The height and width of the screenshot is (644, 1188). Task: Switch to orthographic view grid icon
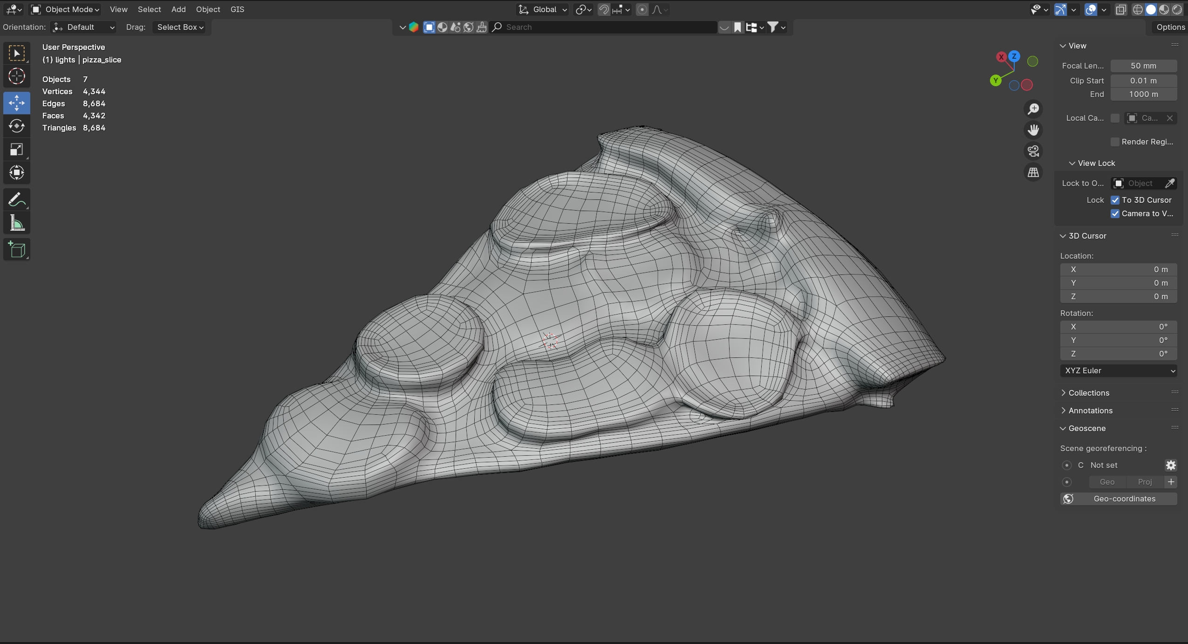1033,172
